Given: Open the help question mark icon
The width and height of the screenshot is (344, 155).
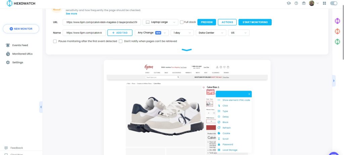Looking at the screenshot, I should [296, 3].
